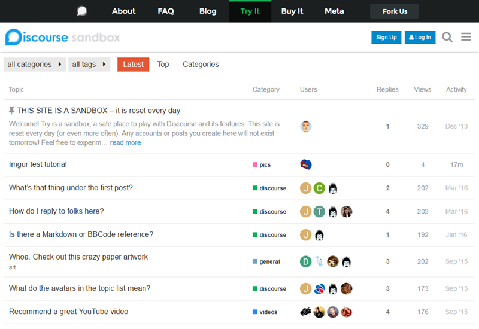
Task: Click the J avatar in Markdown reference row
Action: (x=305, y=235)
